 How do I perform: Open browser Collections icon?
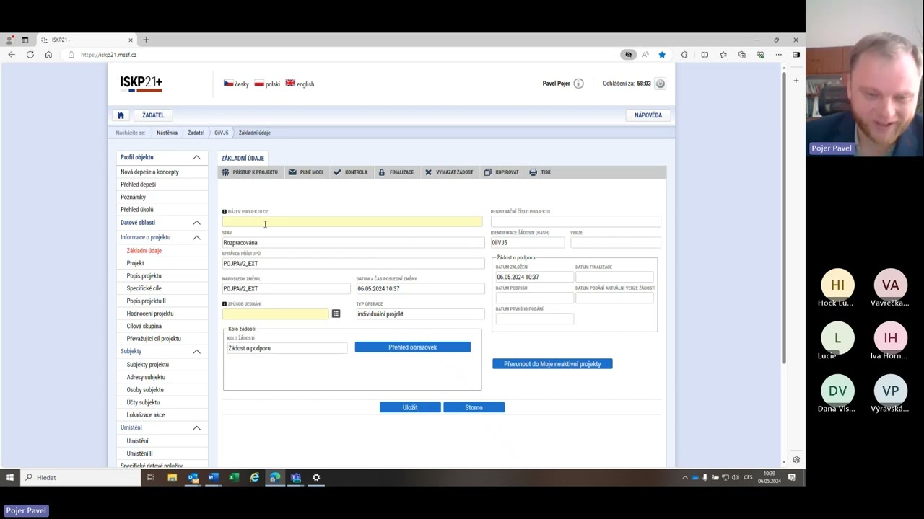pos(741,55)
